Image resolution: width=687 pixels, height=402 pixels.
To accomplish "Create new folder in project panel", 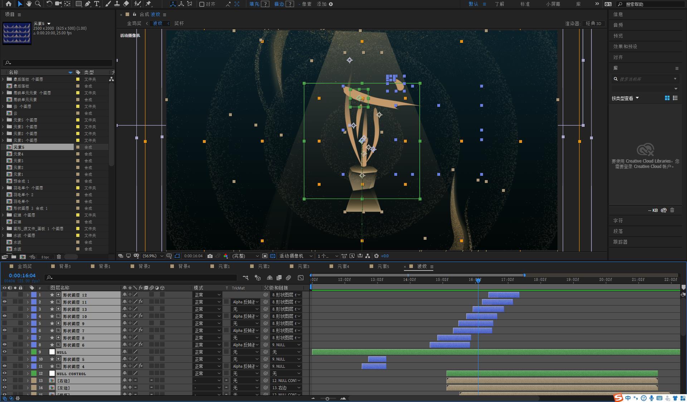I will click(x=14, y=257).
